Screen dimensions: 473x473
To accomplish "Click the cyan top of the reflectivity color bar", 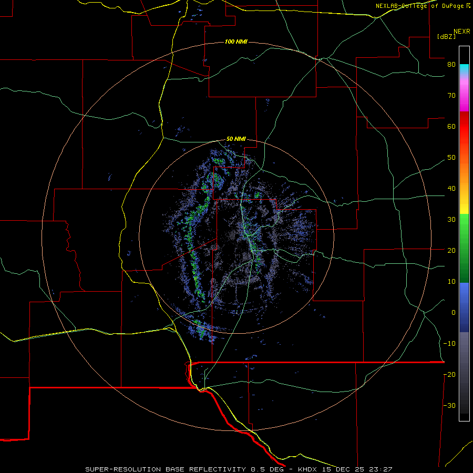I will (464, 68).
